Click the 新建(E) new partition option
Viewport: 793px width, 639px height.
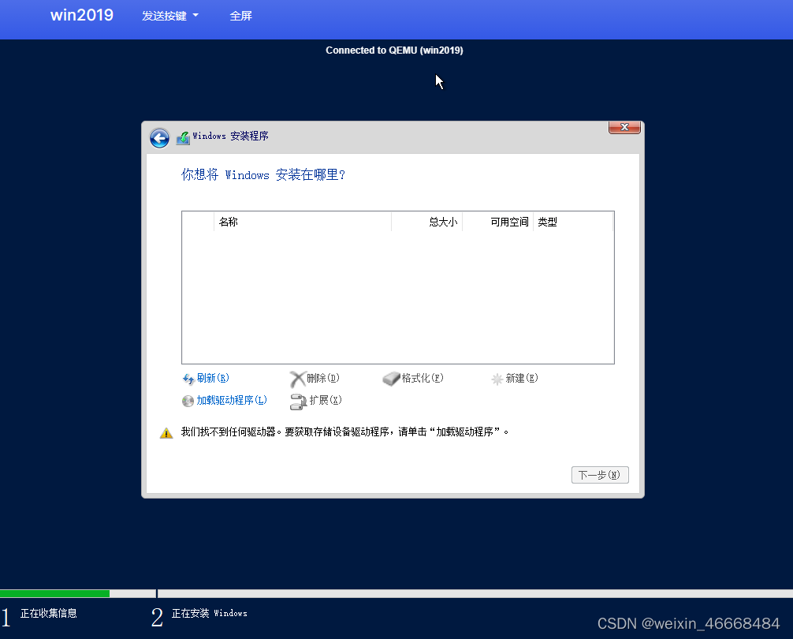[522, 378]
